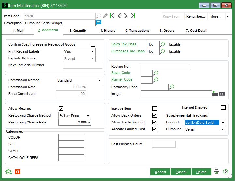Click the Sales Tax Class lookup icon

pos(163,44)
